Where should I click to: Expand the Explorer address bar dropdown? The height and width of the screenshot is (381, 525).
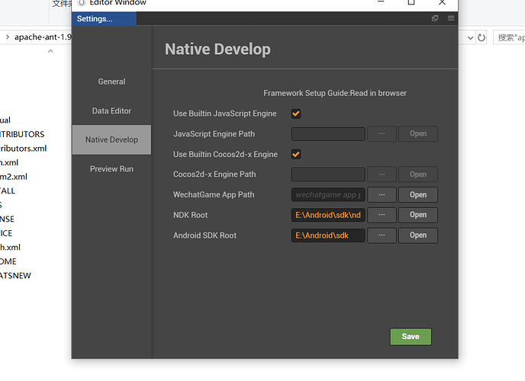coord(468,37)
